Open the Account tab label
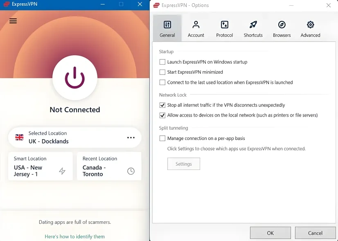Viewport: 338px width, 241px height. pos(196,35)
